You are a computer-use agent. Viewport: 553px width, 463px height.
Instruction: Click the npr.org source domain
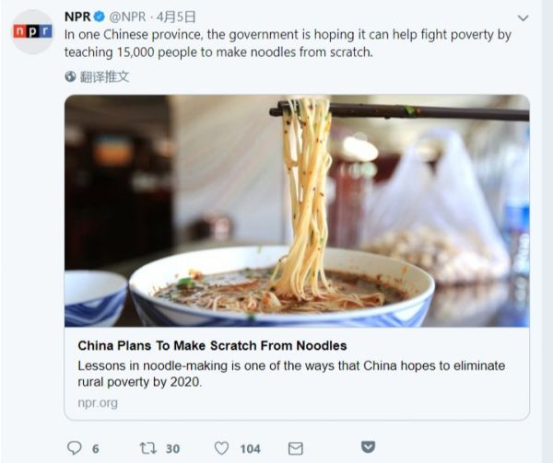click(98, 403)
